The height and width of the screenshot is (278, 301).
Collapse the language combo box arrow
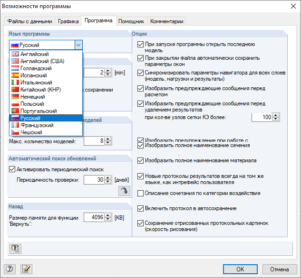click(78, 45)
